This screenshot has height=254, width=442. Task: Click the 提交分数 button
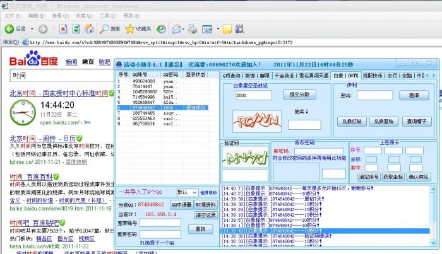tap(299, 95)
